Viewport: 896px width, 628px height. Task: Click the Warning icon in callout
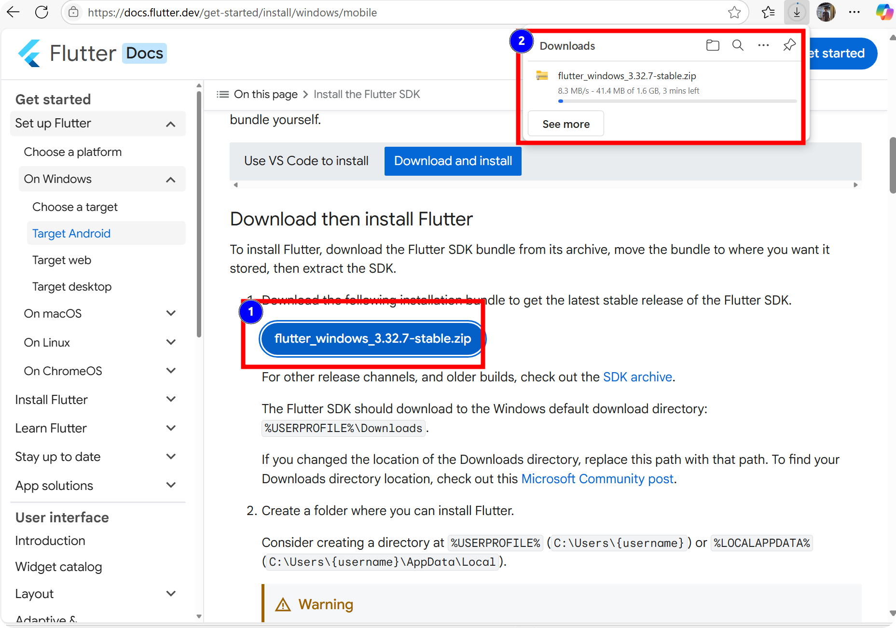[x=283, y=604]
